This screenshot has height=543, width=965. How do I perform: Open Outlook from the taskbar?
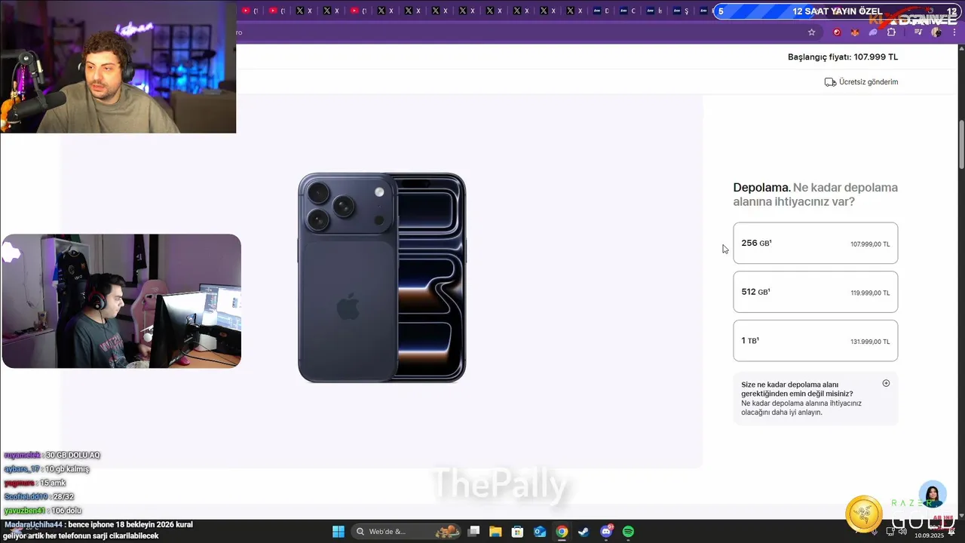point(540,532)
